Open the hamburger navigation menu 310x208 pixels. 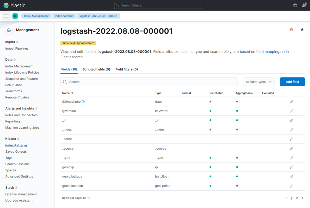point(6,16)
